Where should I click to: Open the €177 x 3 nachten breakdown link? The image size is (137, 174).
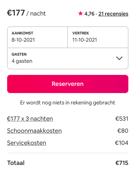pos(30,119)
